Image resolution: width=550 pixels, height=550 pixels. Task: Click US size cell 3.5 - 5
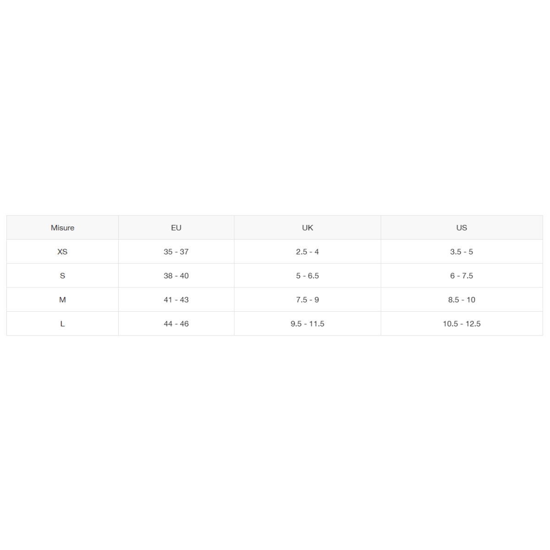462,252
